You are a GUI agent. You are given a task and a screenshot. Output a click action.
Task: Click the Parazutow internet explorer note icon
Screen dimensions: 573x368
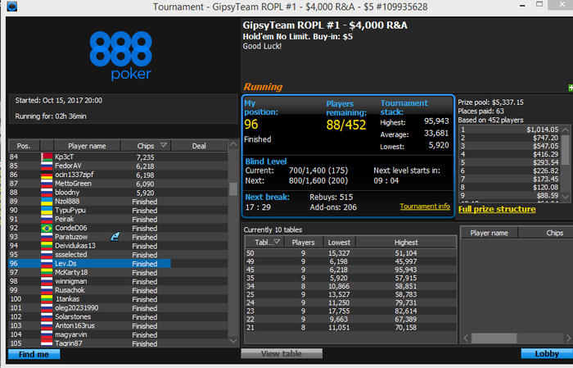point(115,237)
